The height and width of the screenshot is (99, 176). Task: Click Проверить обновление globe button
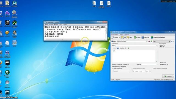pos(158,37)
